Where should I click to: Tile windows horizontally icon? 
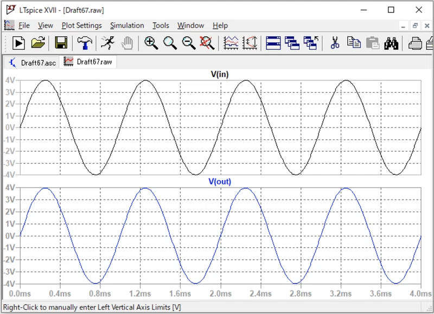click(x=273, y=43)
